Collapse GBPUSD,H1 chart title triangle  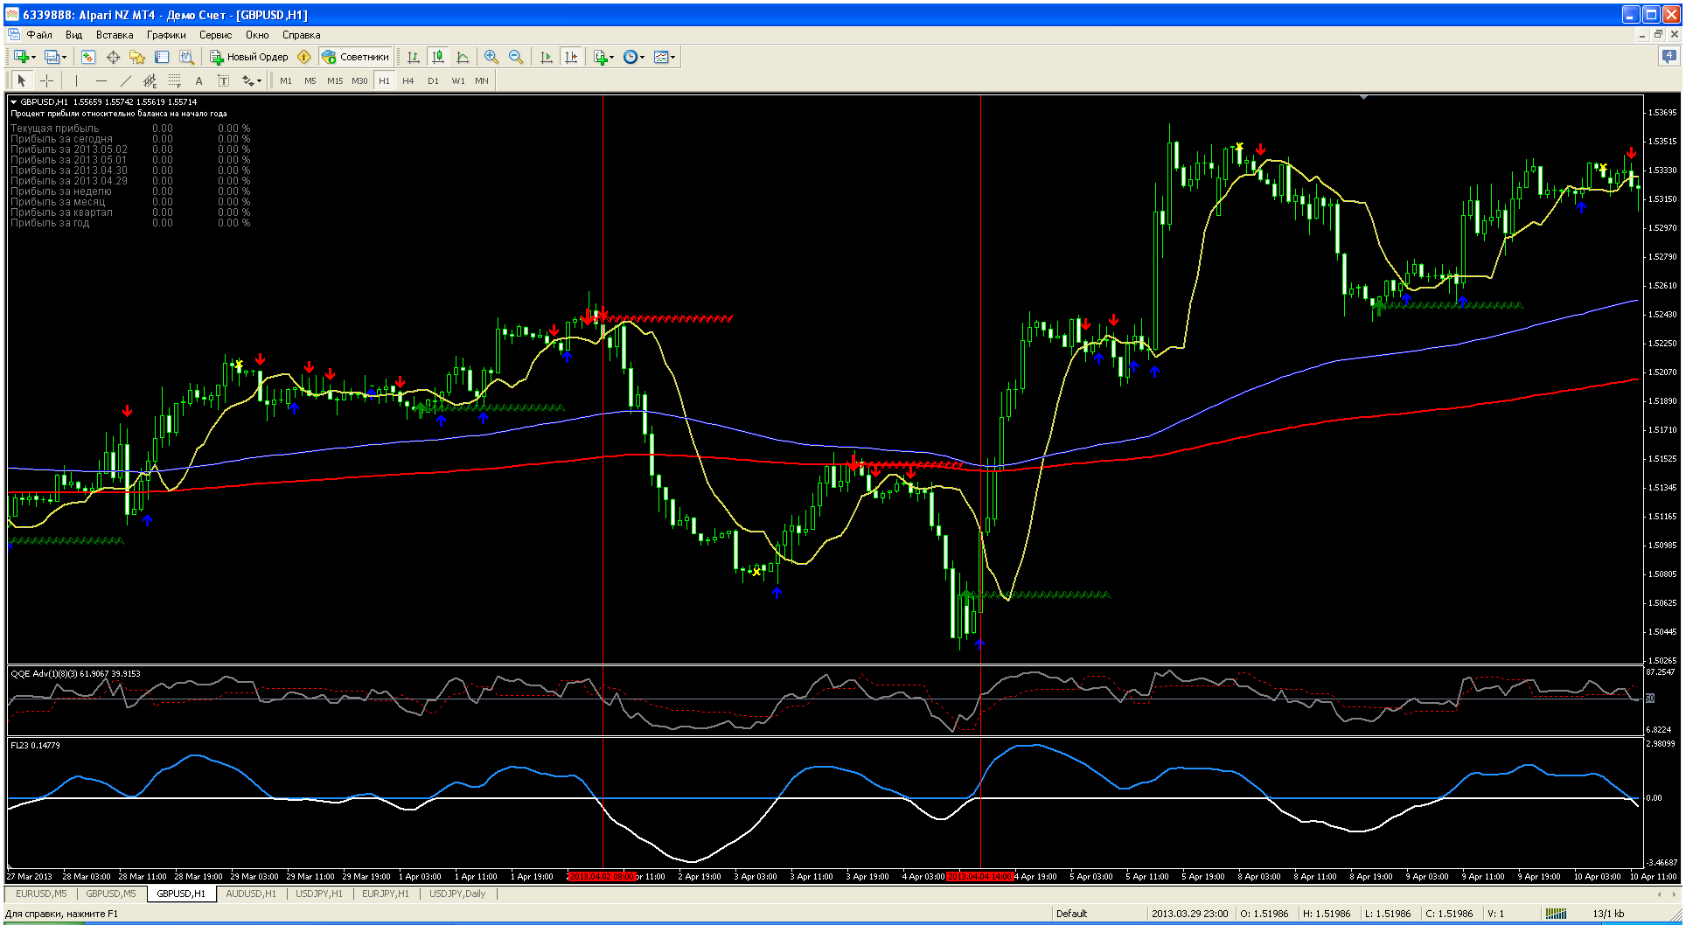point(14,102)
